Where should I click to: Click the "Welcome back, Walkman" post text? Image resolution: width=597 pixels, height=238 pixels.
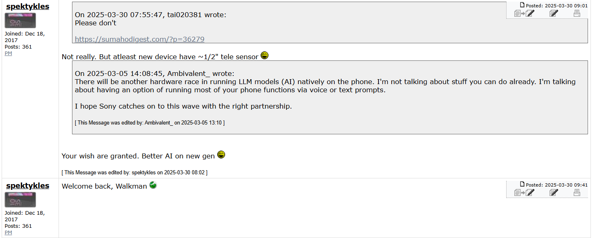click(104, 186)
